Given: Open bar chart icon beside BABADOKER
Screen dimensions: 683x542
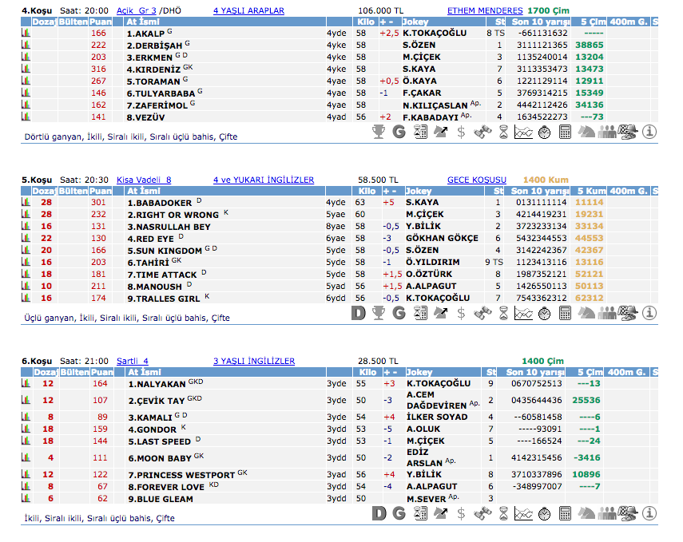Looking at the screenshot, I should pyautogui.click(x=25, y=203).
